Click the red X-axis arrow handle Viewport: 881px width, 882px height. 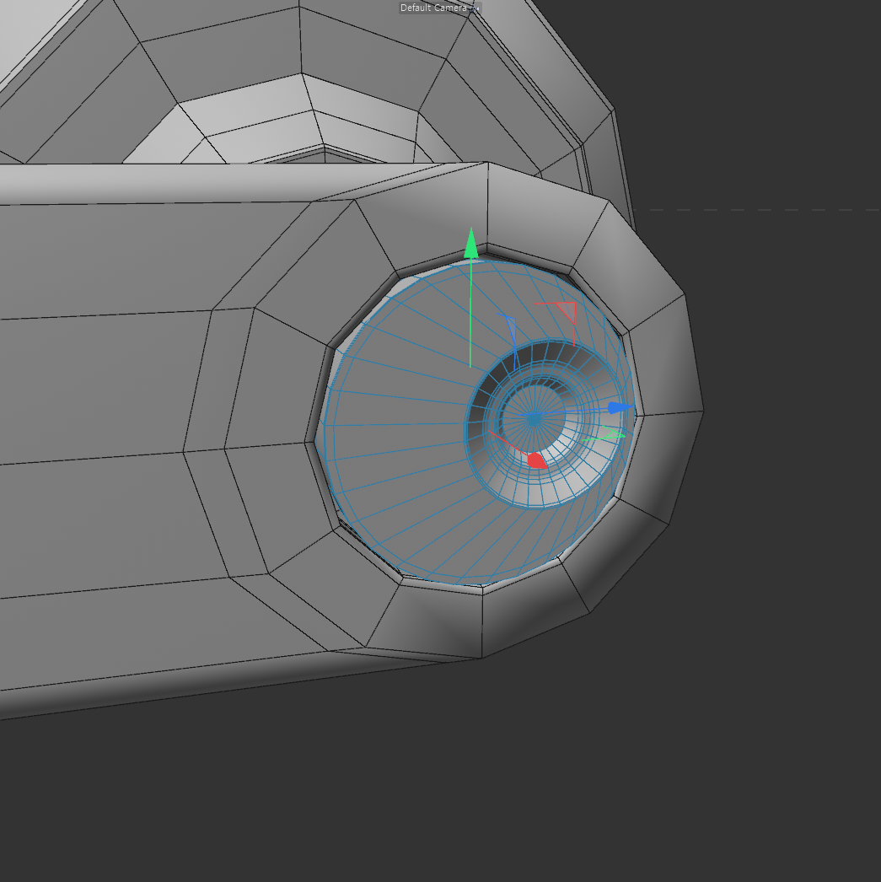tap(536, 460)
